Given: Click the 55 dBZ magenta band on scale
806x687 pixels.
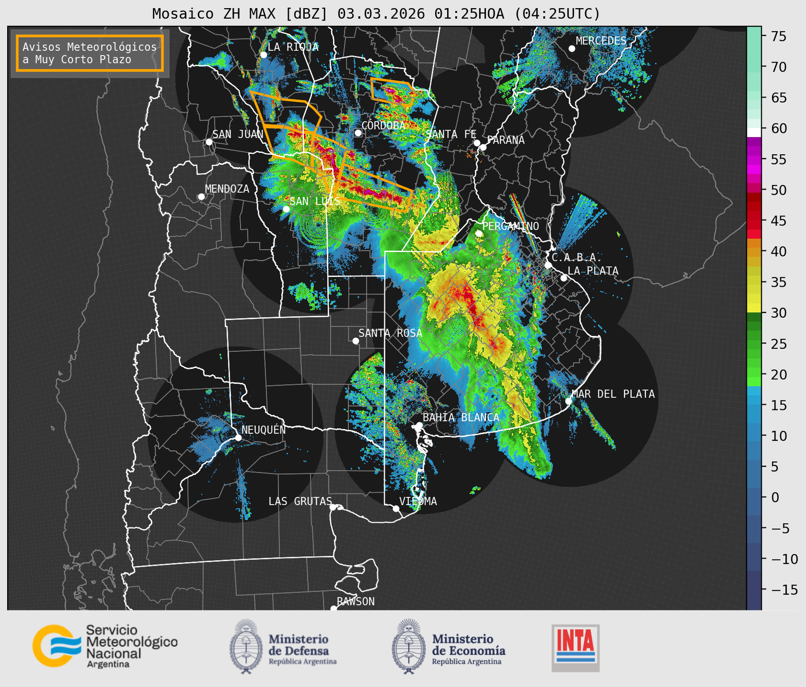Looking at the screenshot, I should (x=754, y=160).
